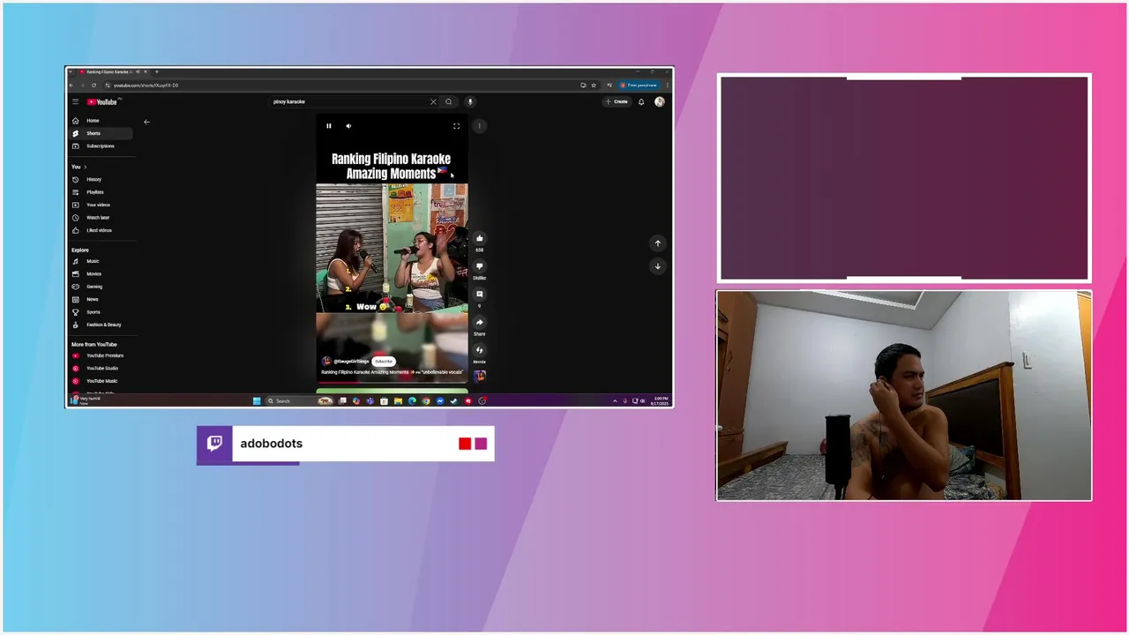The height and width of the screenshot is (635, 1129).
Task: Open Movies under Explore
Action: [x=101, y=274]
